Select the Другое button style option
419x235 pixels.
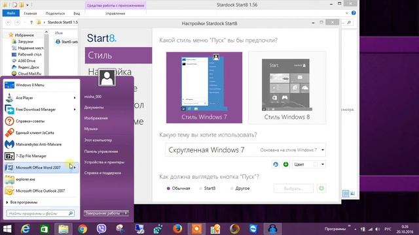(240, 189)
